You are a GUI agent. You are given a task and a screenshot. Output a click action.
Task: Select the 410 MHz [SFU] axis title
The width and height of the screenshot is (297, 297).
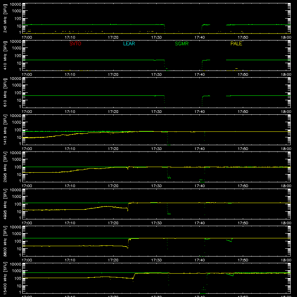[5, 55]
